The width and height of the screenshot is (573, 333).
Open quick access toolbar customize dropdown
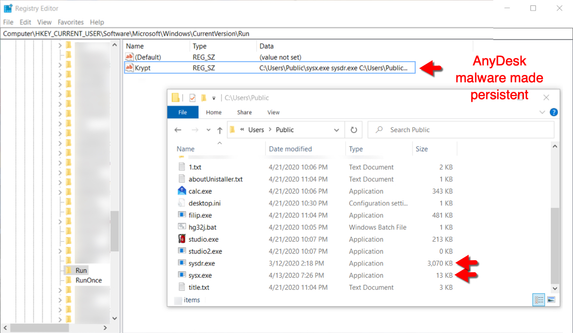click(214, 98)
